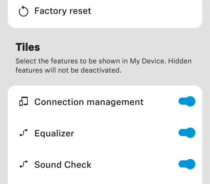The height and width of the screenshot is (184, 210).
Task: Select the Connection management label text
Action: coord(89,102)
